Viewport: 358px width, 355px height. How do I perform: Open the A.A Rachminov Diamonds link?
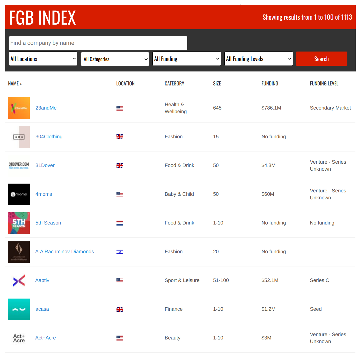tap(65, 252)
